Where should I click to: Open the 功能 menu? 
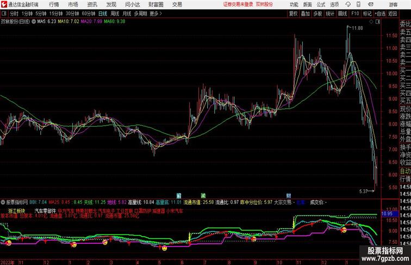pyautogui.click(x=294, y=4)
